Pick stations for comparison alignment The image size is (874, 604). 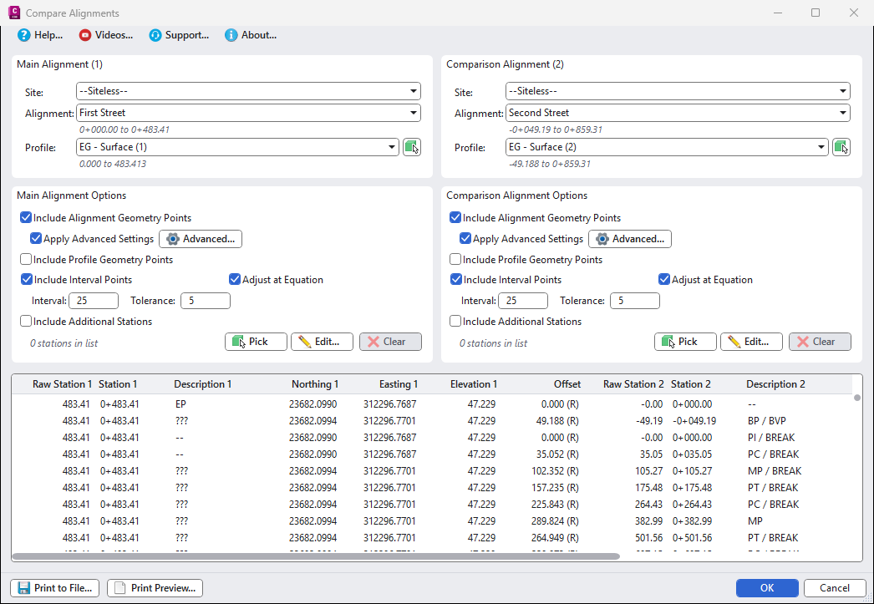[x=685, y=342]
